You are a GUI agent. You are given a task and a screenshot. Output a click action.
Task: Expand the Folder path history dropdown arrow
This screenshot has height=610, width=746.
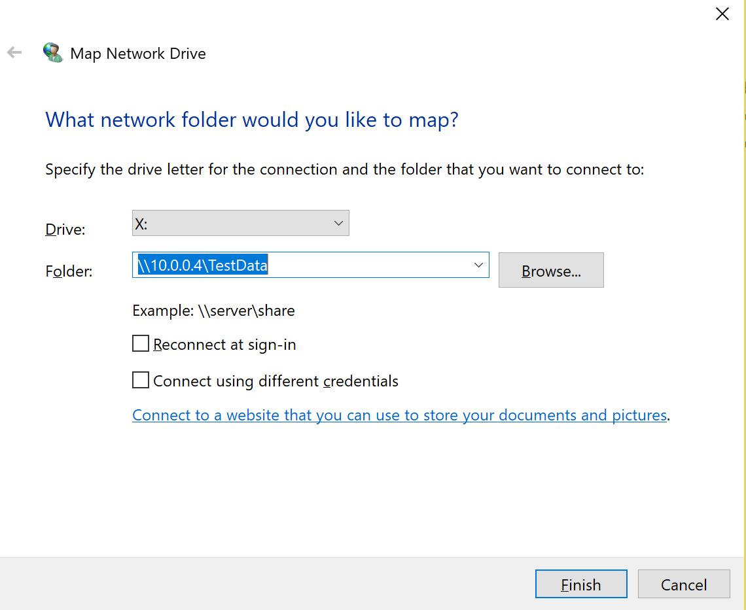(478, 265)
